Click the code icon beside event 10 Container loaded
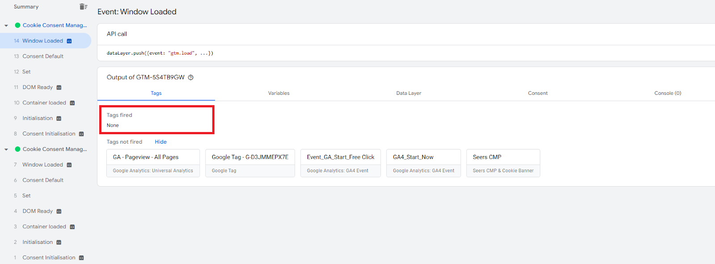Image resolution: width=715 pixels, height=264 pixels. (x=72, y=103)
